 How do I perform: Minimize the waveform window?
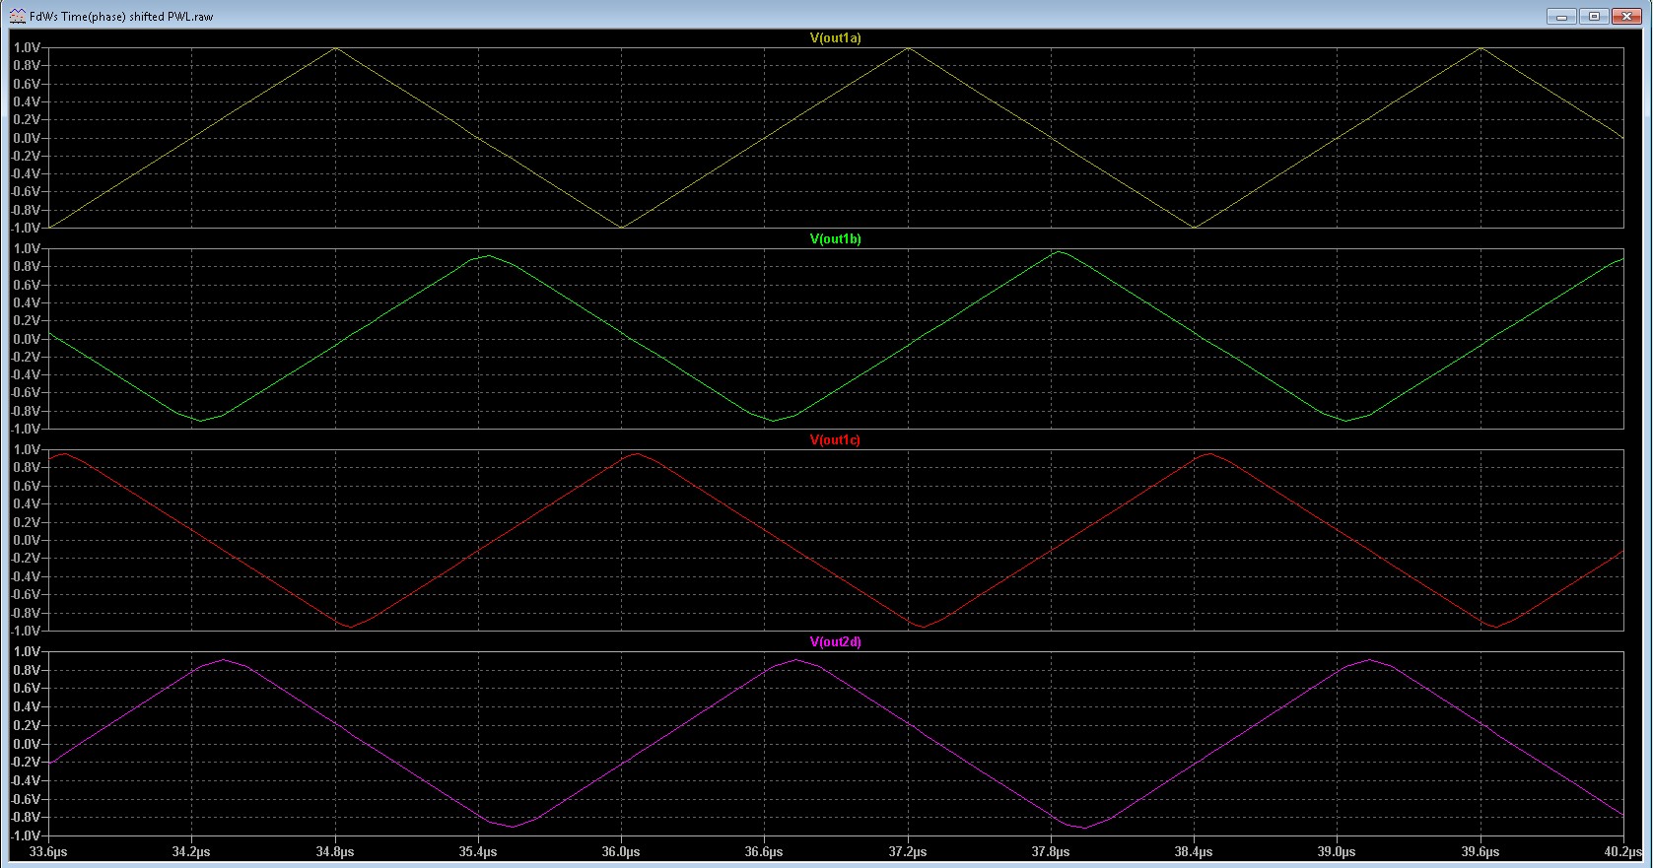[x=1561, y=17]
